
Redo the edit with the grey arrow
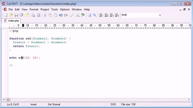point(66,15)
